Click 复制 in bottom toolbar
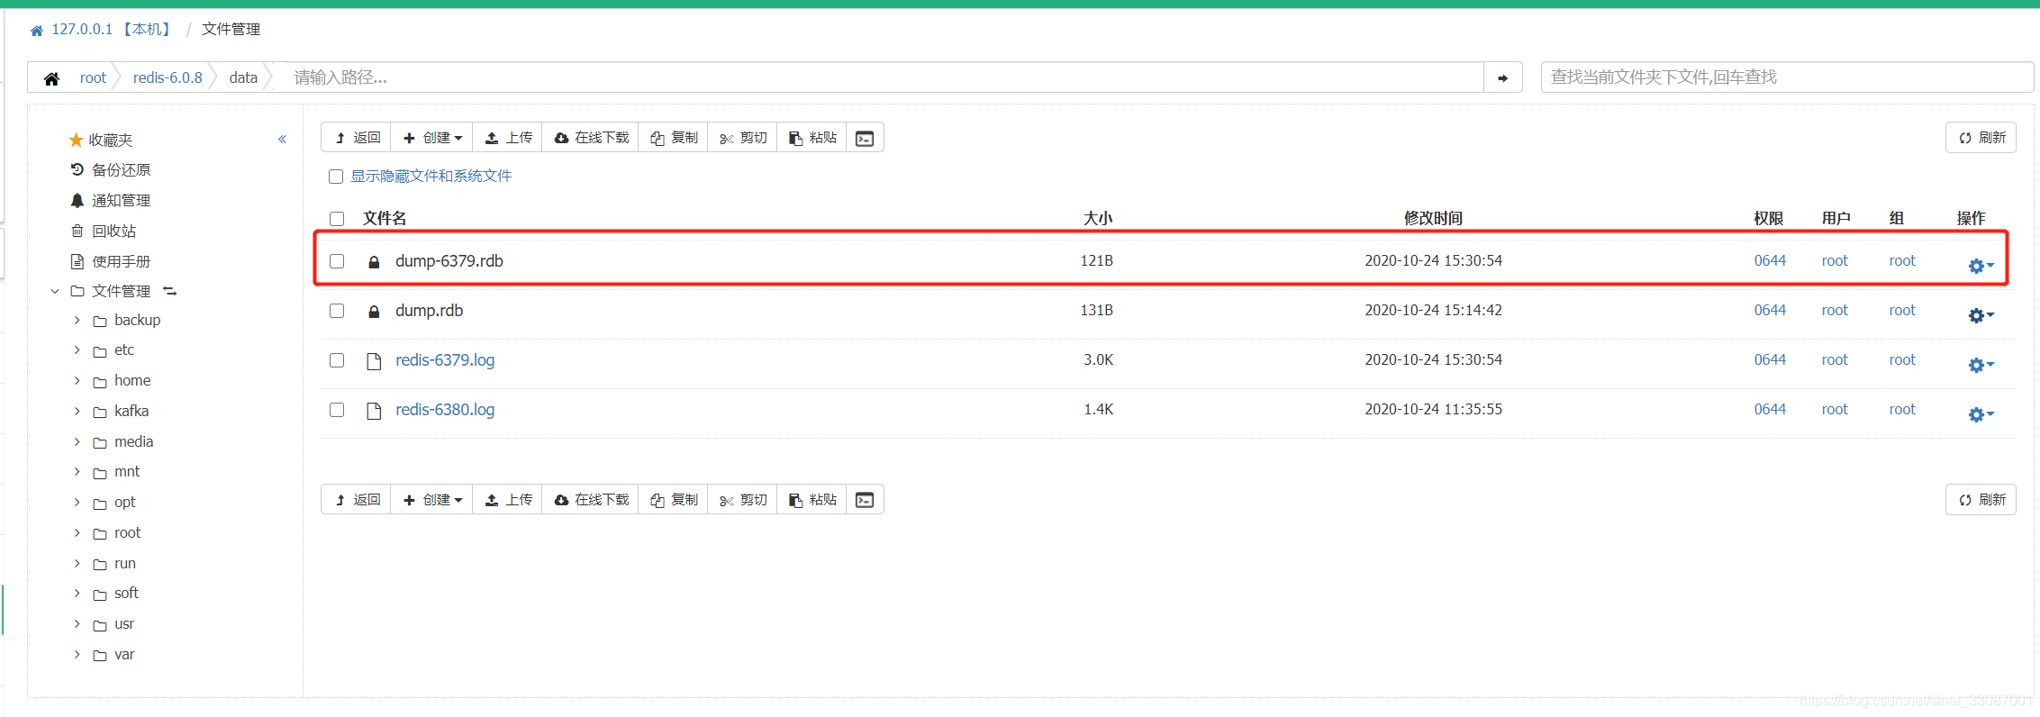The width and height of the screenshot is (2040, 717). pos(674,500)
